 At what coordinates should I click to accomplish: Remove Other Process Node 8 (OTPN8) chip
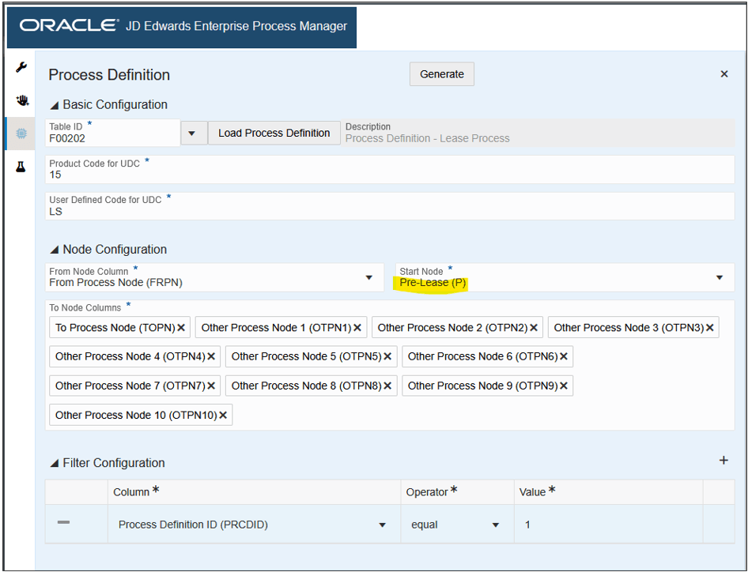point(387,386)
